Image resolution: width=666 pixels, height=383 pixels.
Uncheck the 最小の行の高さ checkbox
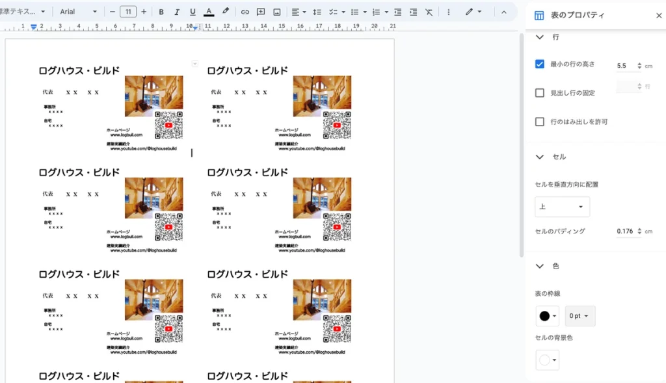tap(539, 64)
